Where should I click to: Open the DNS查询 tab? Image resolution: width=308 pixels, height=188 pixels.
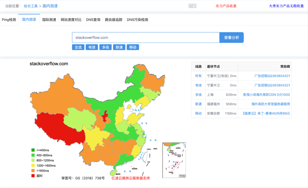[x=93, y=20]
